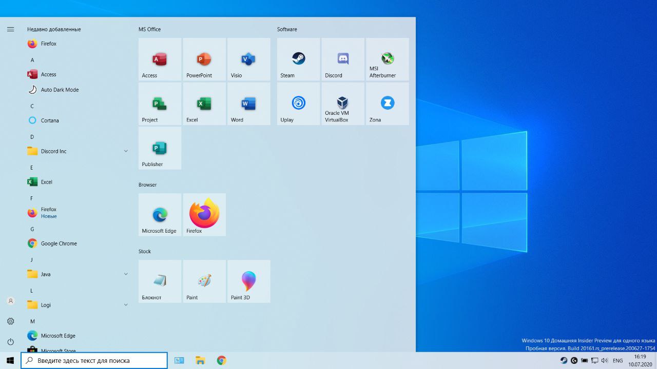Screen dimensions: 657x369
Task: Click the Software group title
Action: click(287, 29)
